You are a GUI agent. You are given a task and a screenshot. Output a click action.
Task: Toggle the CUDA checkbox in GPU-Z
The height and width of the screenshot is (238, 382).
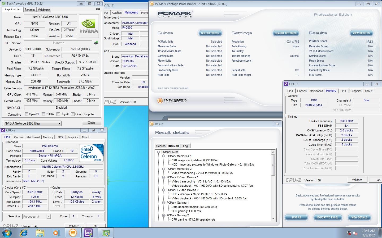click(43, 114)
